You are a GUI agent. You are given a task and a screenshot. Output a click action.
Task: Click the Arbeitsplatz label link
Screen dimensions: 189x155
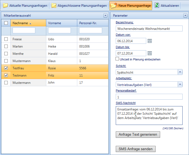tap(124, 78)
